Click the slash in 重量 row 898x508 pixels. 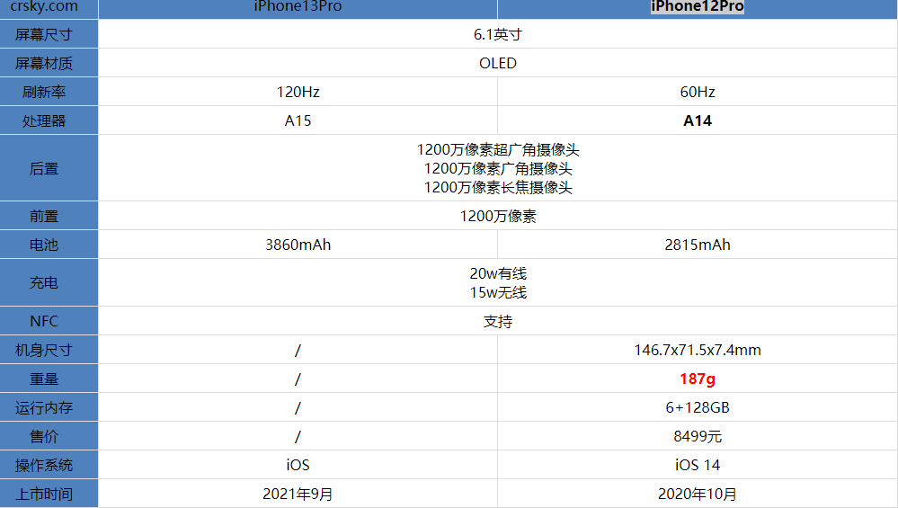298,379
